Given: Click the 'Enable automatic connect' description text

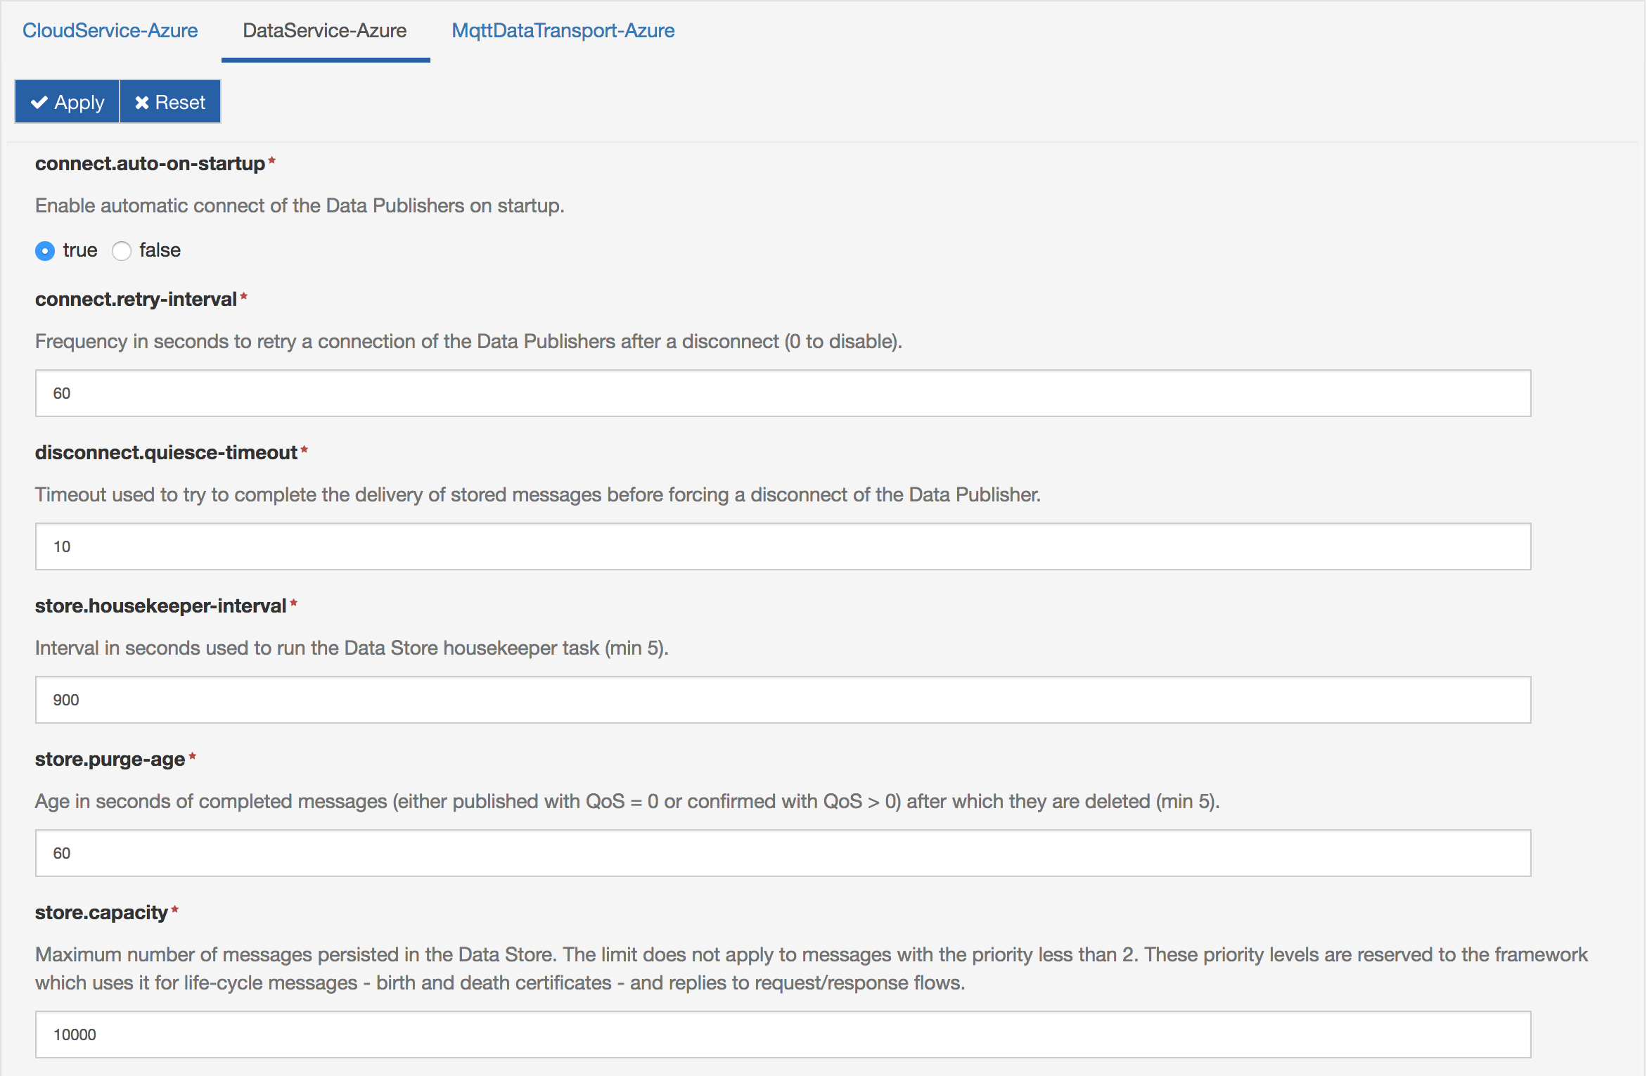Looking at the screenshot, I should pyautogui.click(x=300, y=206).
